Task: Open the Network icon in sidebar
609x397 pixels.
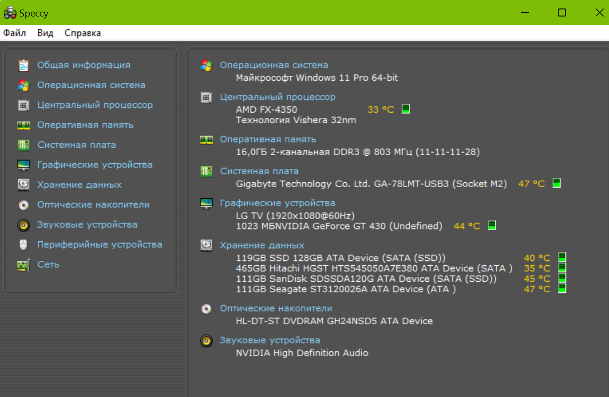Action: pyautogui.click(x=23, y=265)
